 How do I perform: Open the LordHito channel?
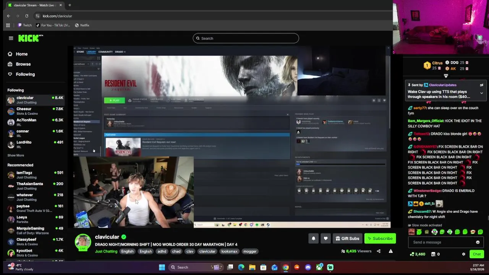point(35,144)
